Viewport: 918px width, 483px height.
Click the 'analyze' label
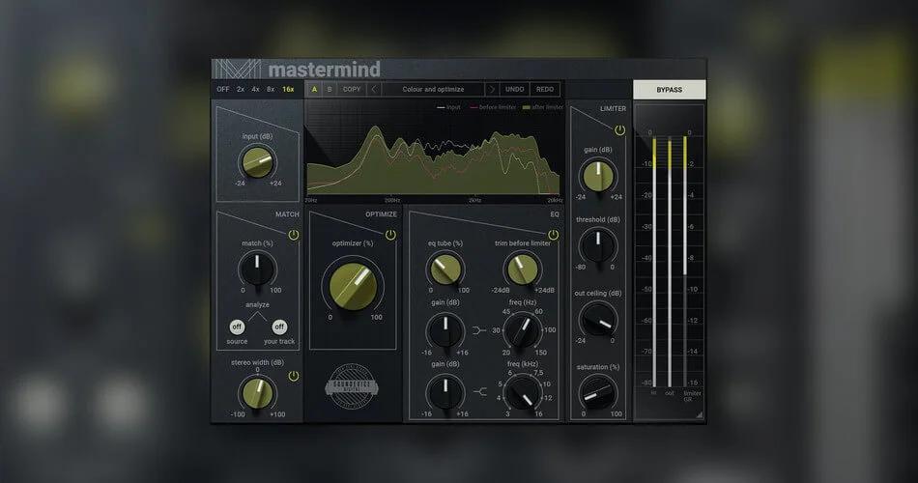point(257,304)
